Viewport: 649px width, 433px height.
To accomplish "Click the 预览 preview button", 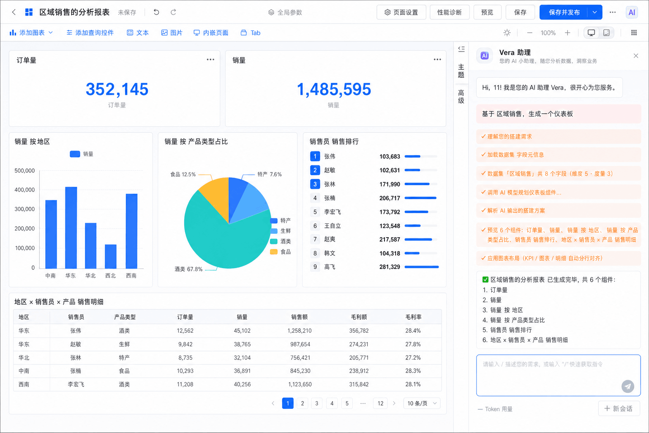I will click(487, 12).
